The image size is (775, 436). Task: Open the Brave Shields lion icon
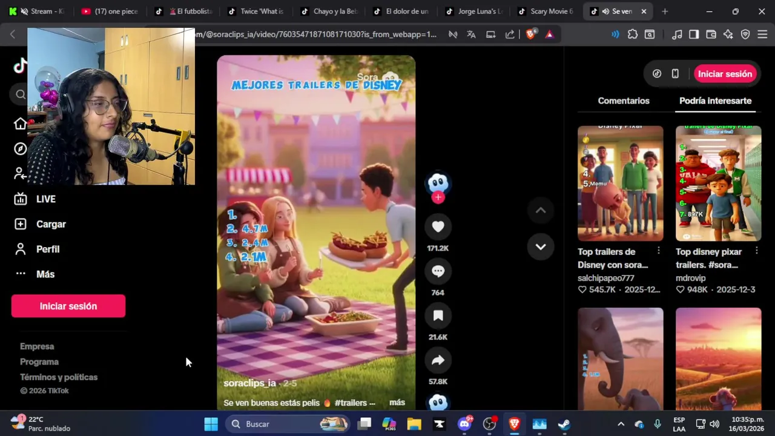(x=531, y=35)
